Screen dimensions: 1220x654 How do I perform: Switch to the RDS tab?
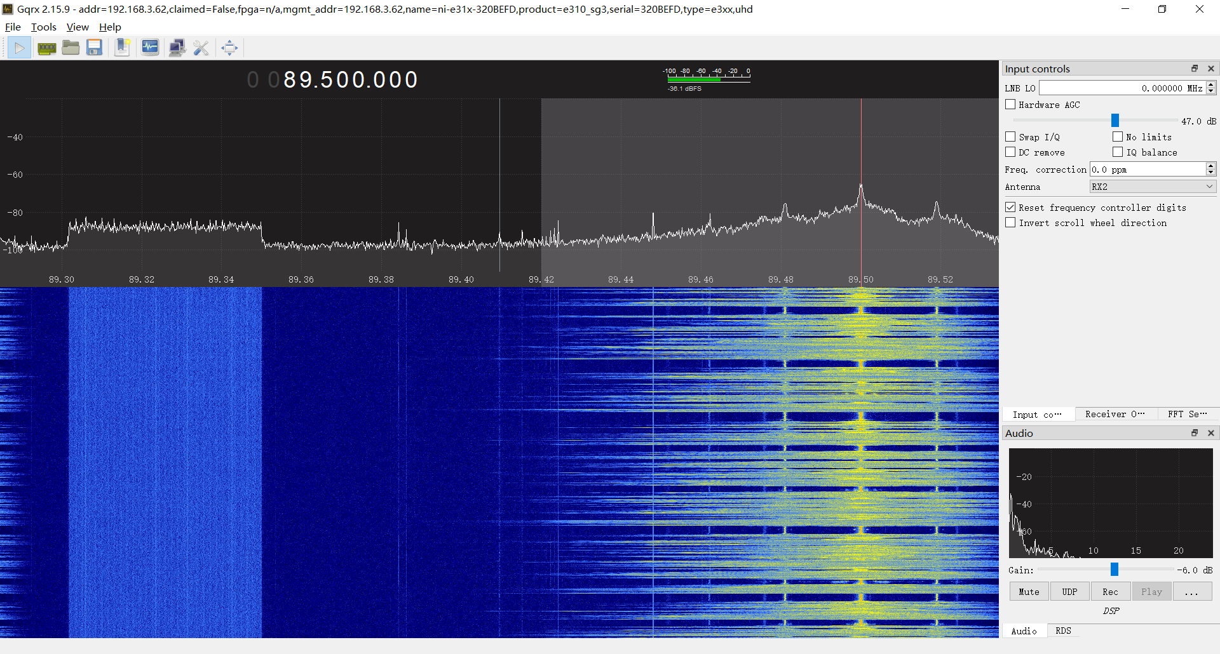(x=1063, y=631)
